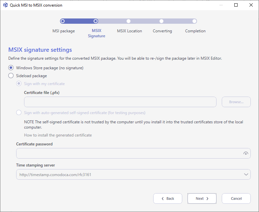Open the MSI package step label

64,31
